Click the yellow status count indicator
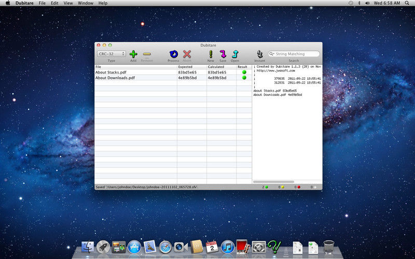Viewport: 415px width, 259px height. (x=281, y=187)
